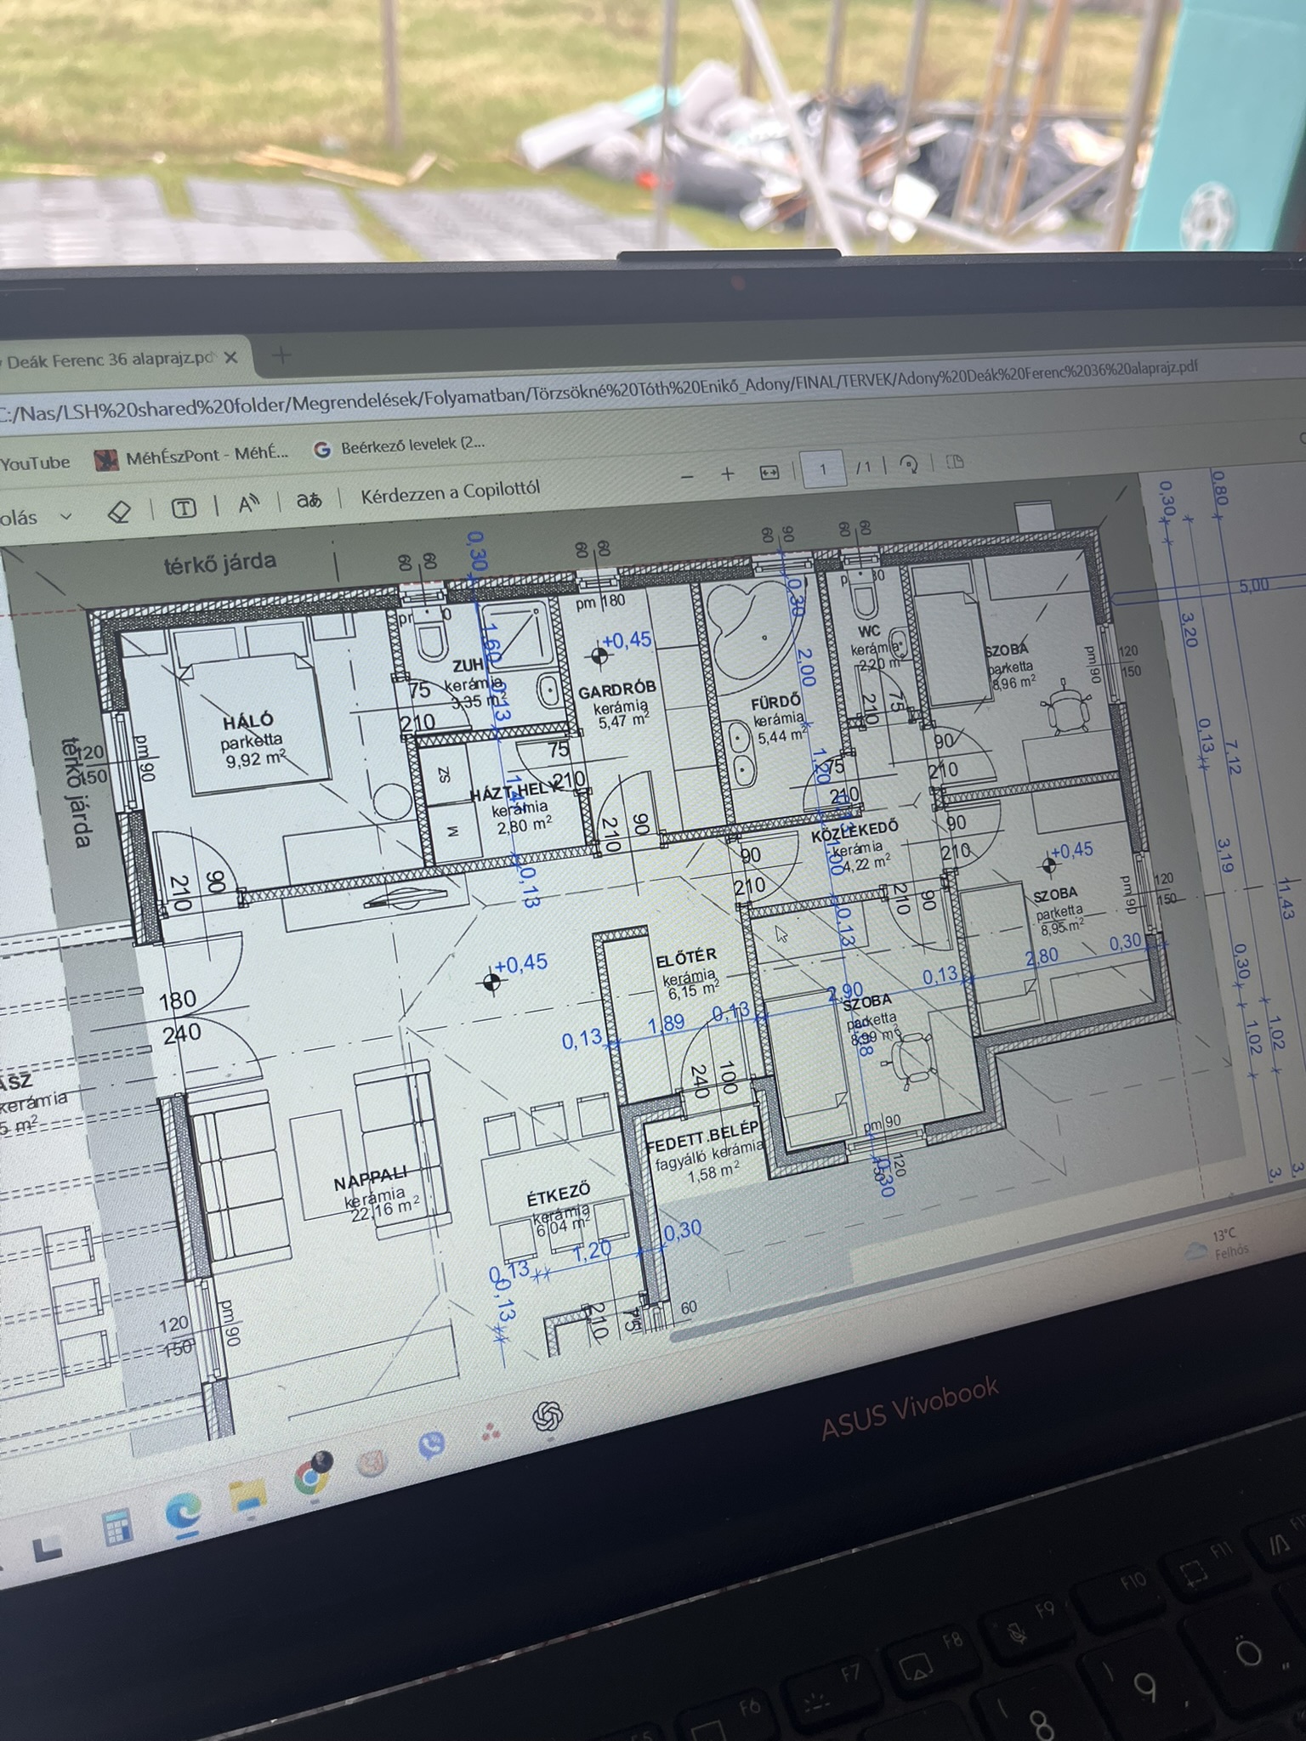Zoom out with the minus button
The image size is (1306, 1741).
click(688, 477)
